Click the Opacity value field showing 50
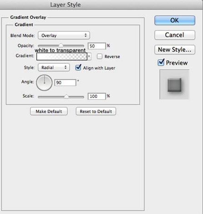This screenshot has width=203, height=214. pos(97,46)
